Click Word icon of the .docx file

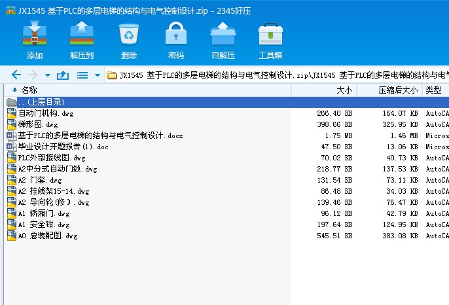(x=12, y=135)
